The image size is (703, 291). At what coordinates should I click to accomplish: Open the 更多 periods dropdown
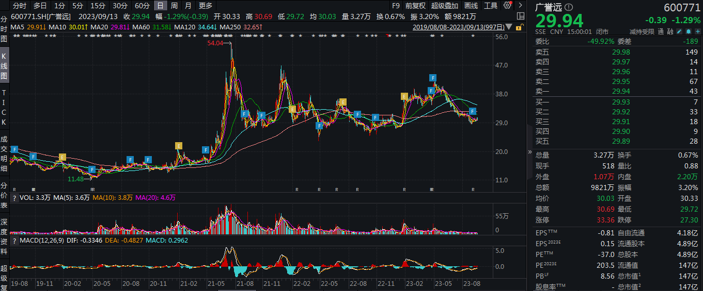(x=205, y=6)
